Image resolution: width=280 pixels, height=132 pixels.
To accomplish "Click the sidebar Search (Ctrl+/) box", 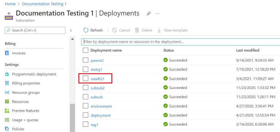I will (35, 30).
